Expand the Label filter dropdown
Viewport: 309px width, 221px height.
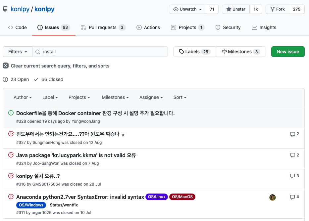(50, 97)
